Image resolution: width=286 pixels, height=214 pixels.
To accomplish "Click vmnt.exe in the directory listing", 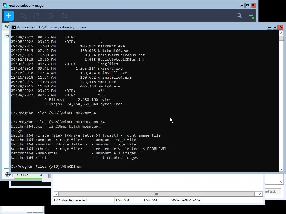I will coord(107,82).
